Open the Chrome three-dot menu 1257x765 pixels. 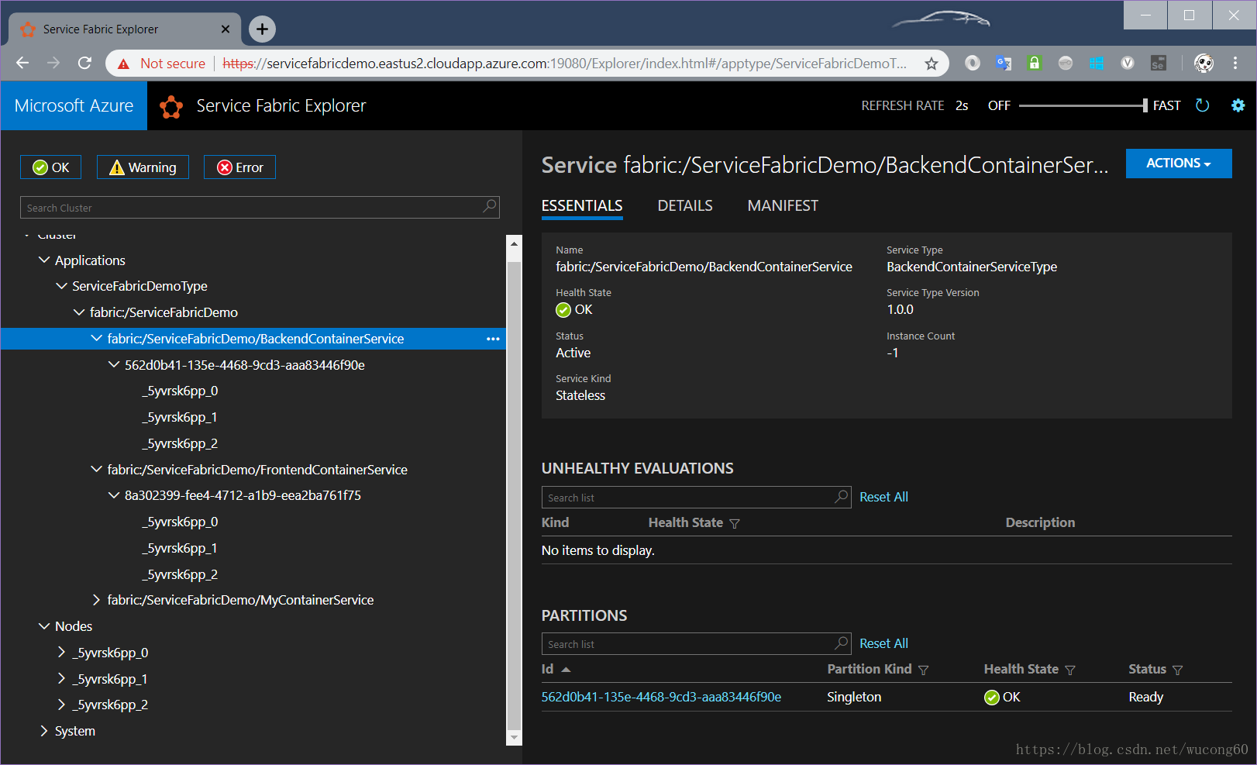click(1235, 64)
